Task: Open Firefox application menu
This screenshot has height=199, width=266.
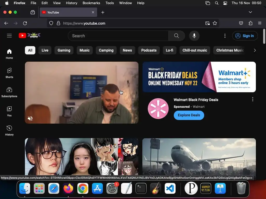Action: pyautogui.click(x=260, y=23)
